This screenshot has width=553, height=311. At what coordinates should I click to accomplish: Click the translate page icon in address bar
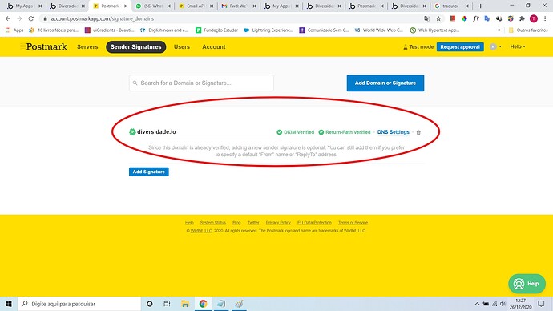tap(426, 18)
